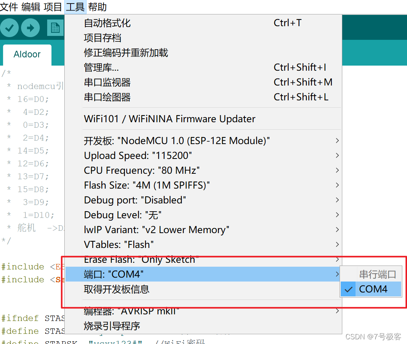Click the Upload arrow toolbar icon
Image resolution: width=407 pixels, height=344 pixels.
[30, 28]
